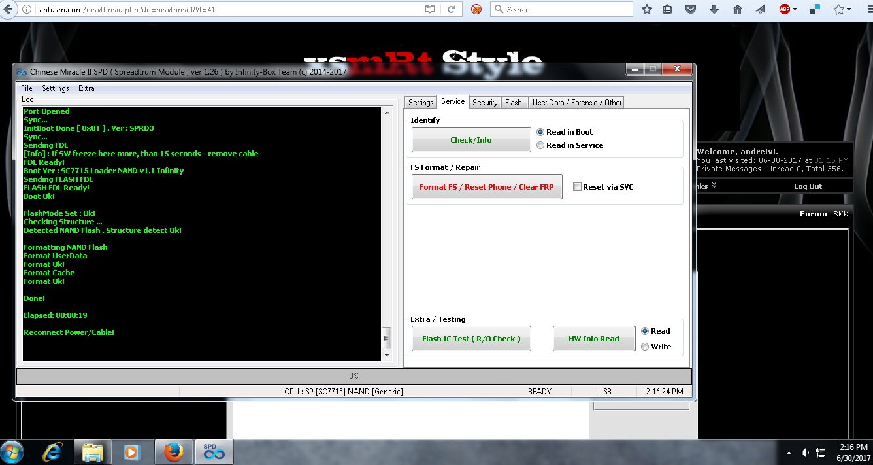Click the Chinese Miracle II title bar icon
Image resolution: width=873 pixels, height=465 pixels.
tap(22, 72)
